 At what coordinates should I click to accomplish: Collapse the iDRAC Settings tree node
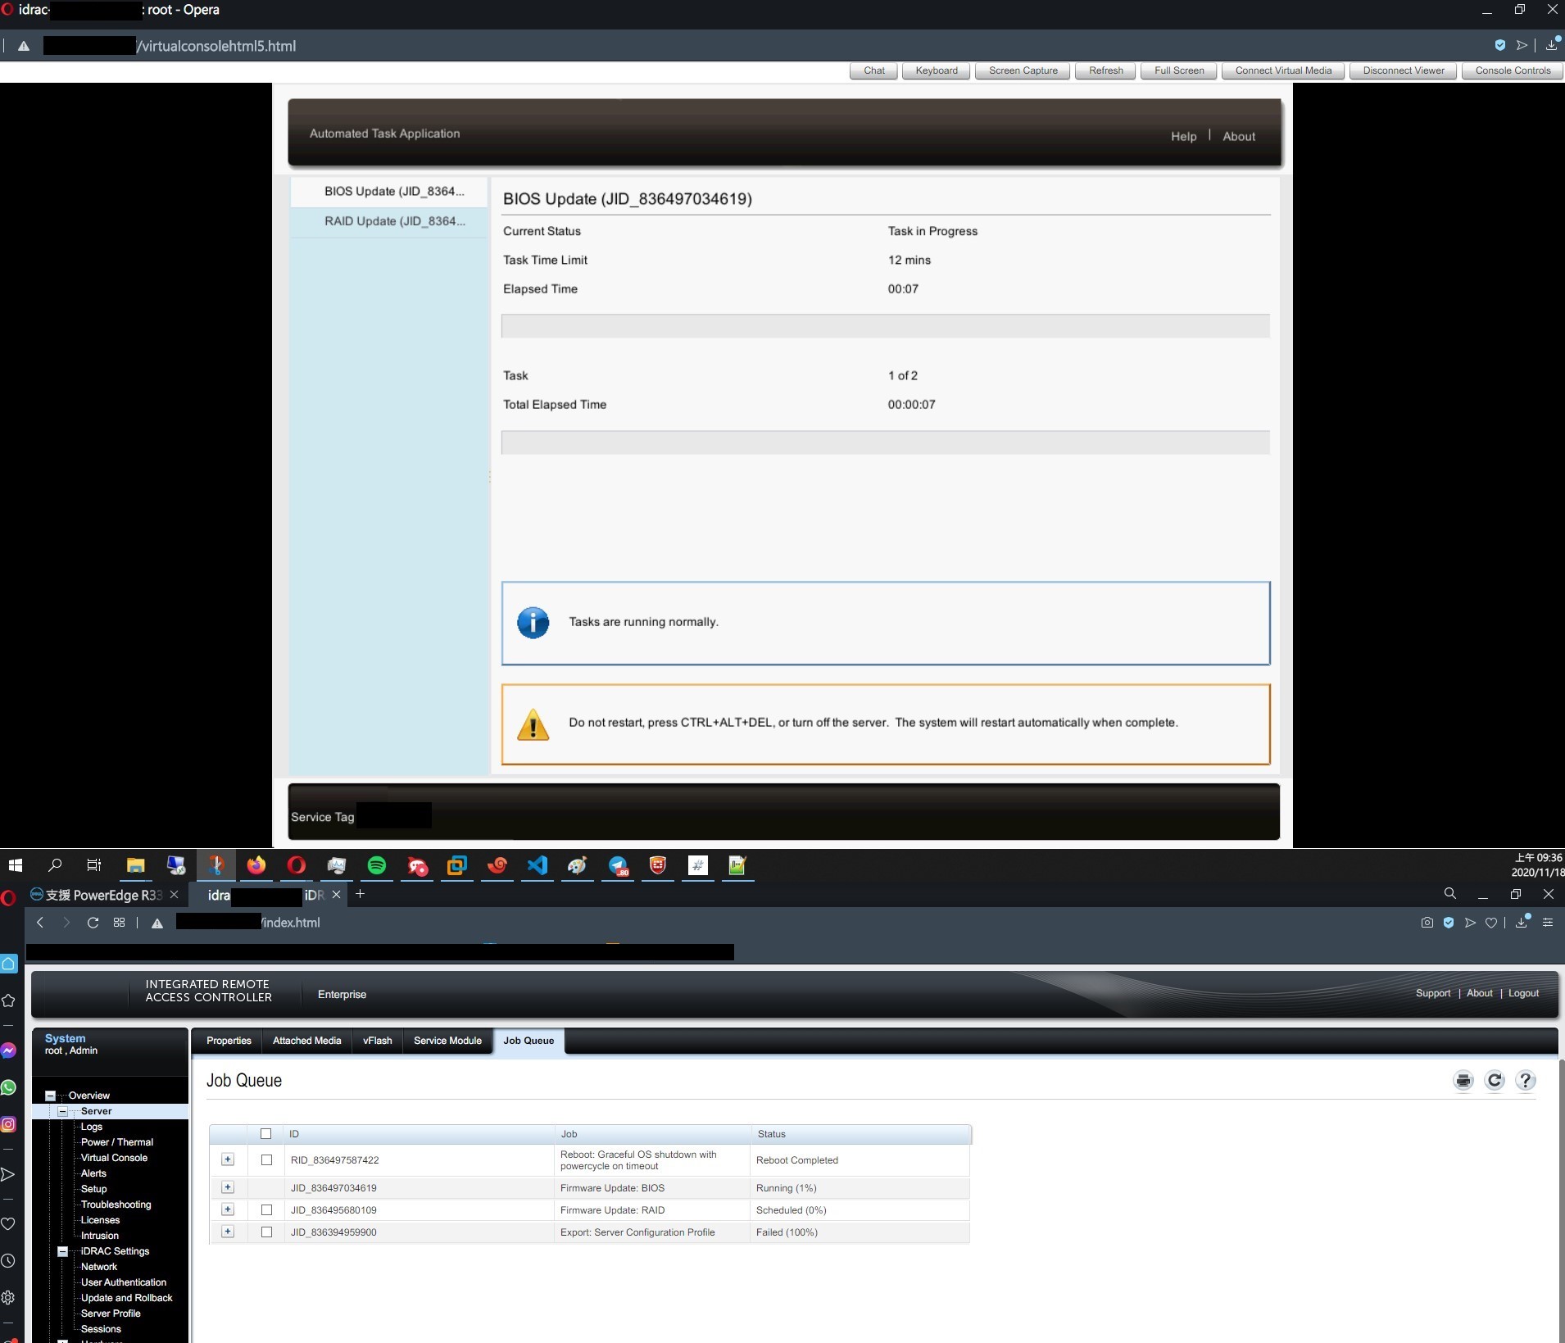pyautogui.click(x=62, y=1251)
